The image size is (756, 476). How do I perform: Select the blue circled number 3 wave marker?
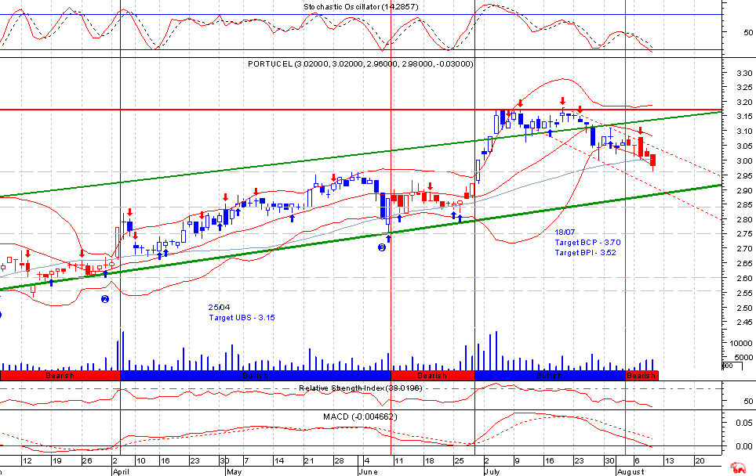(382, 247)
